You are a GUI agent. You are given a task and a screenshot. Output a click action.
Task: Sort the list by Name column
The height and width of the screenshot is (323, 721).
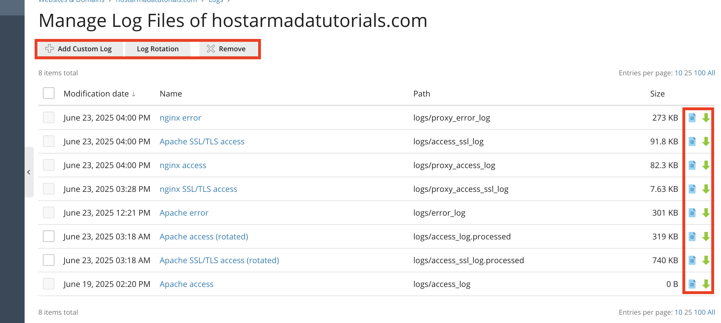(x=171, y=94)
